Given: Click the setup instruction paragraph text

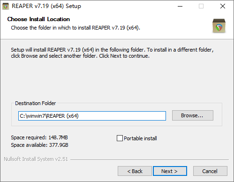Looking at the screenshot, I should coord(112,53).
